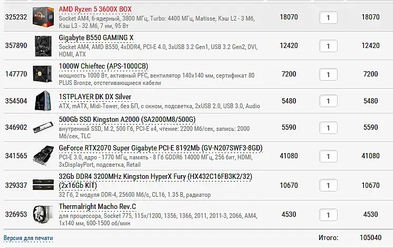393x248 pixels.
Task: Click the AMD Ryzen 5 3600X product image
Action: pos(43,17)
